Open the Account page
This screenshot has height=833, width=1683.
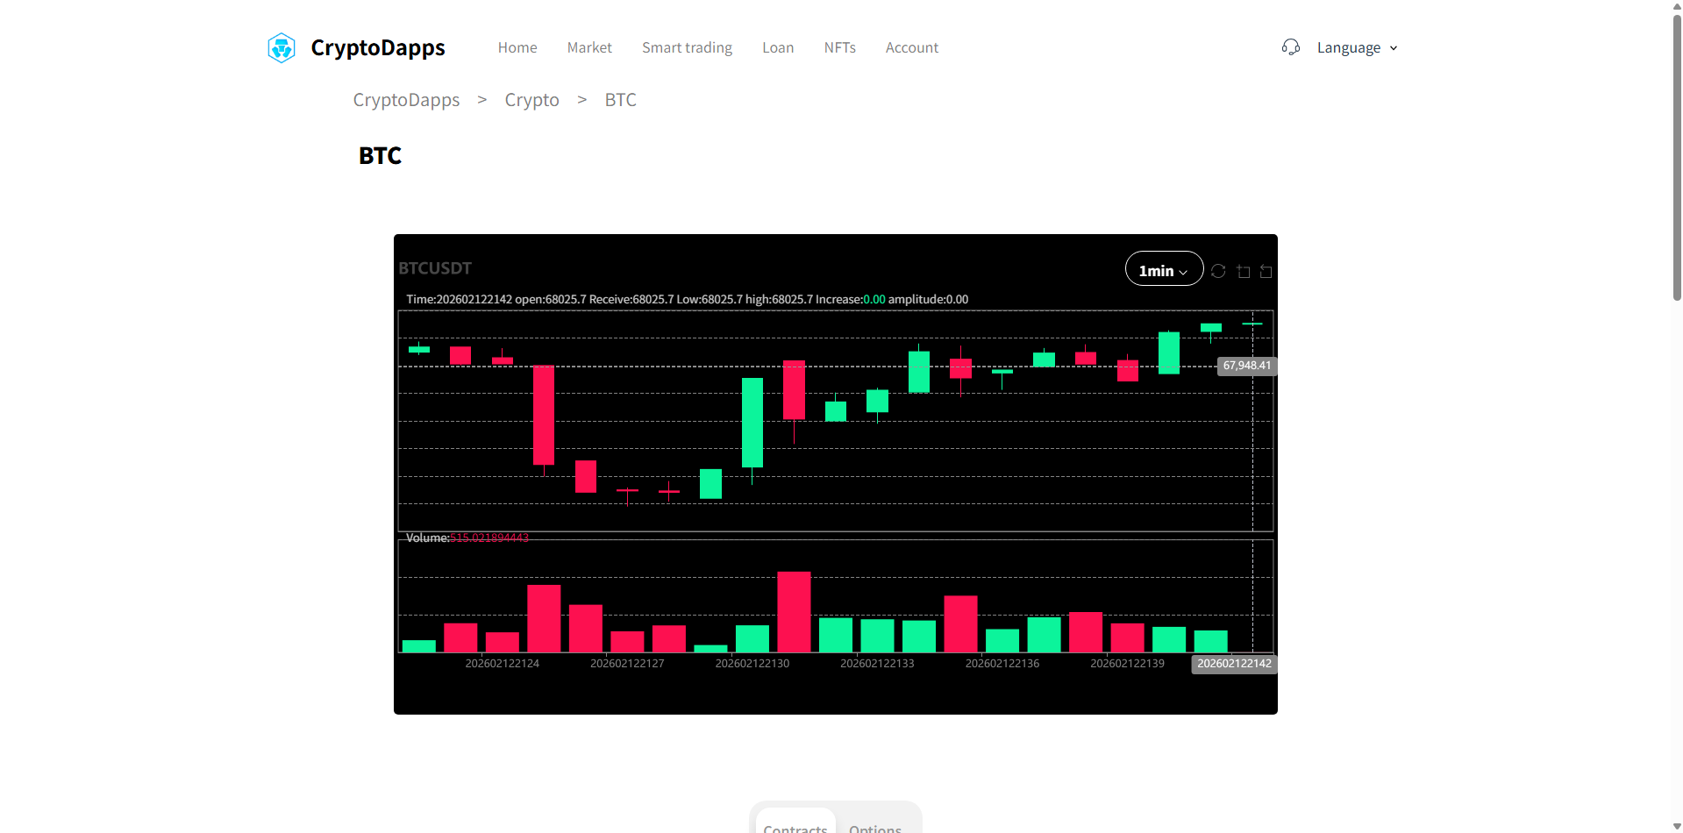coord(911,47)
